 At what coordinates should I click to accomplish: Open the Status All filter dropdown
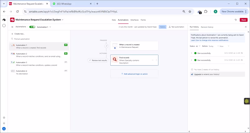point(197,46)
